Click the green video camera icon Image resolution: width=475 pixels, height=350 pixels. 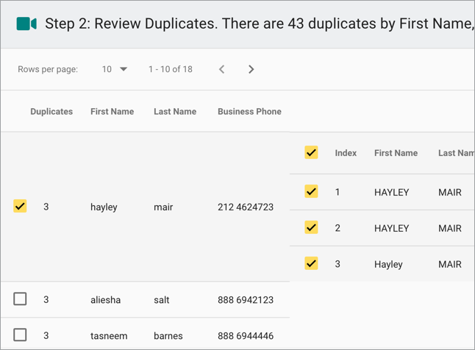[26, 24]
